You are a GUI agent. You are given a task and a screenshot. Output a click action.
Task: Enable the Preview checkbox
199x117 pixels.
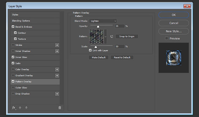coord(167,38)
